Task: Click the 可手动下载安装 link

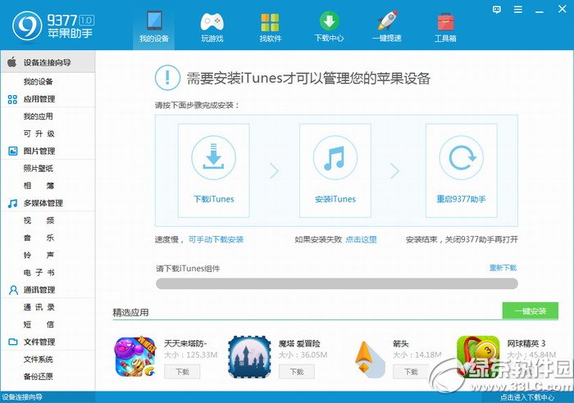Action: [216, 239]
